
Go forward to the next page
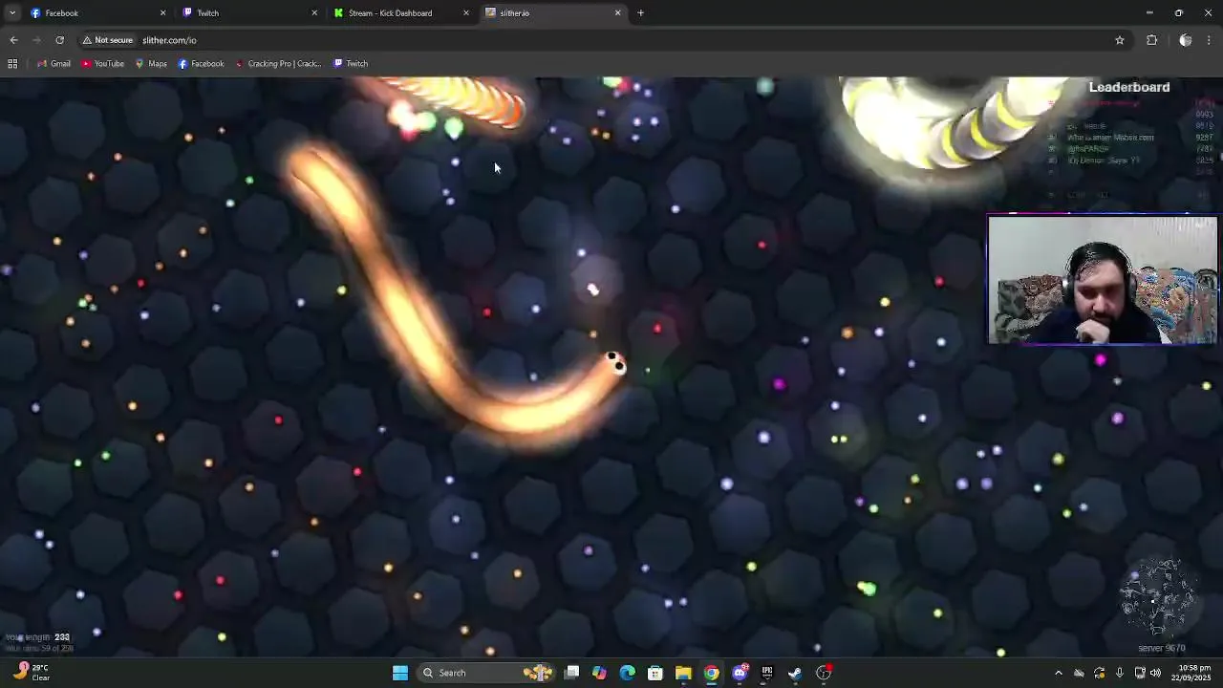pos(36,40)
